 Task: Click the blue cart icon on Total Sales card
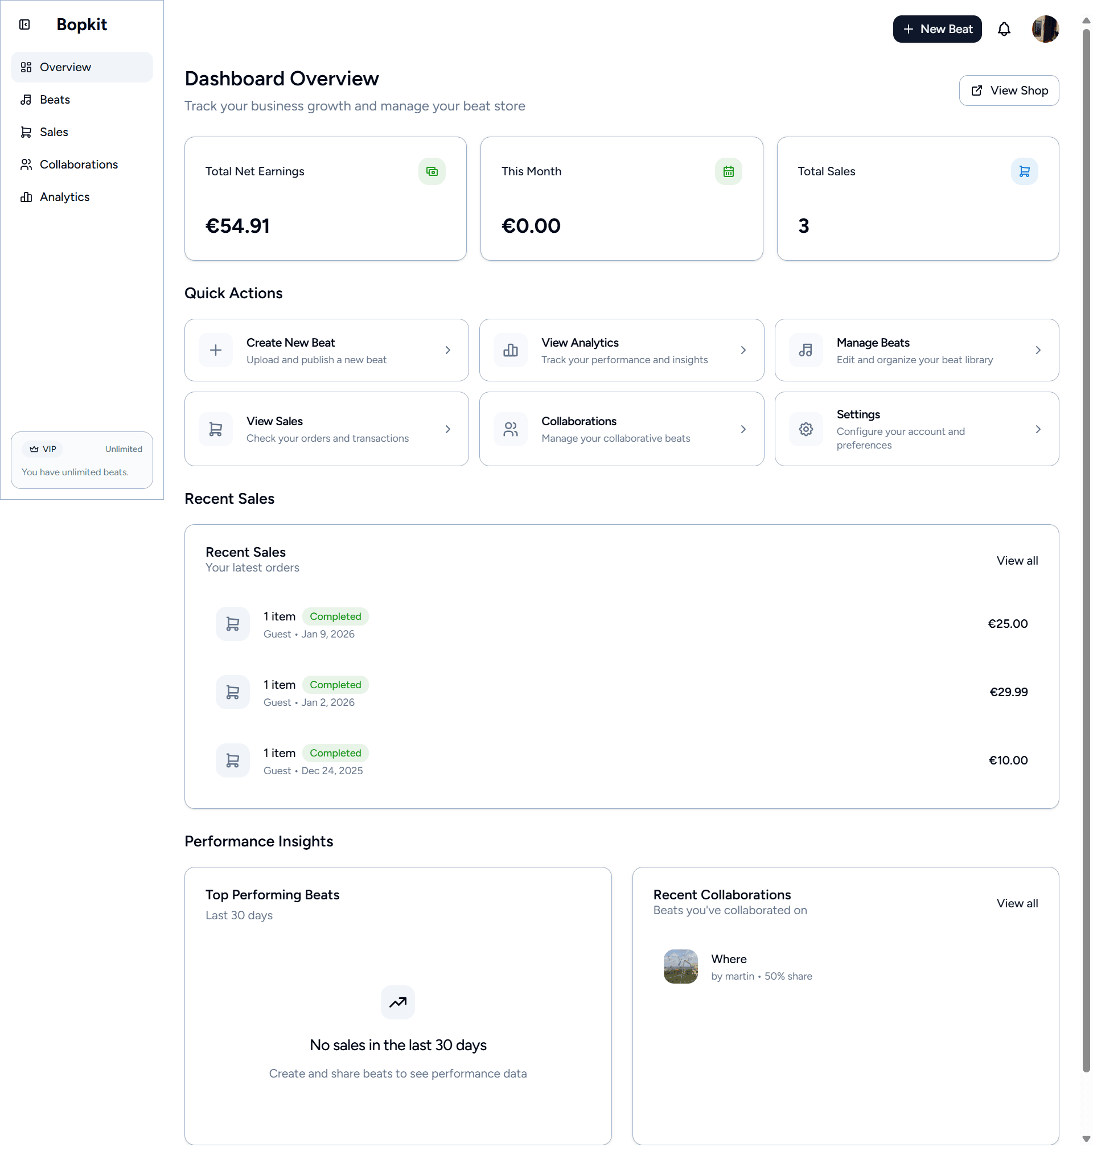point(1025,171)
